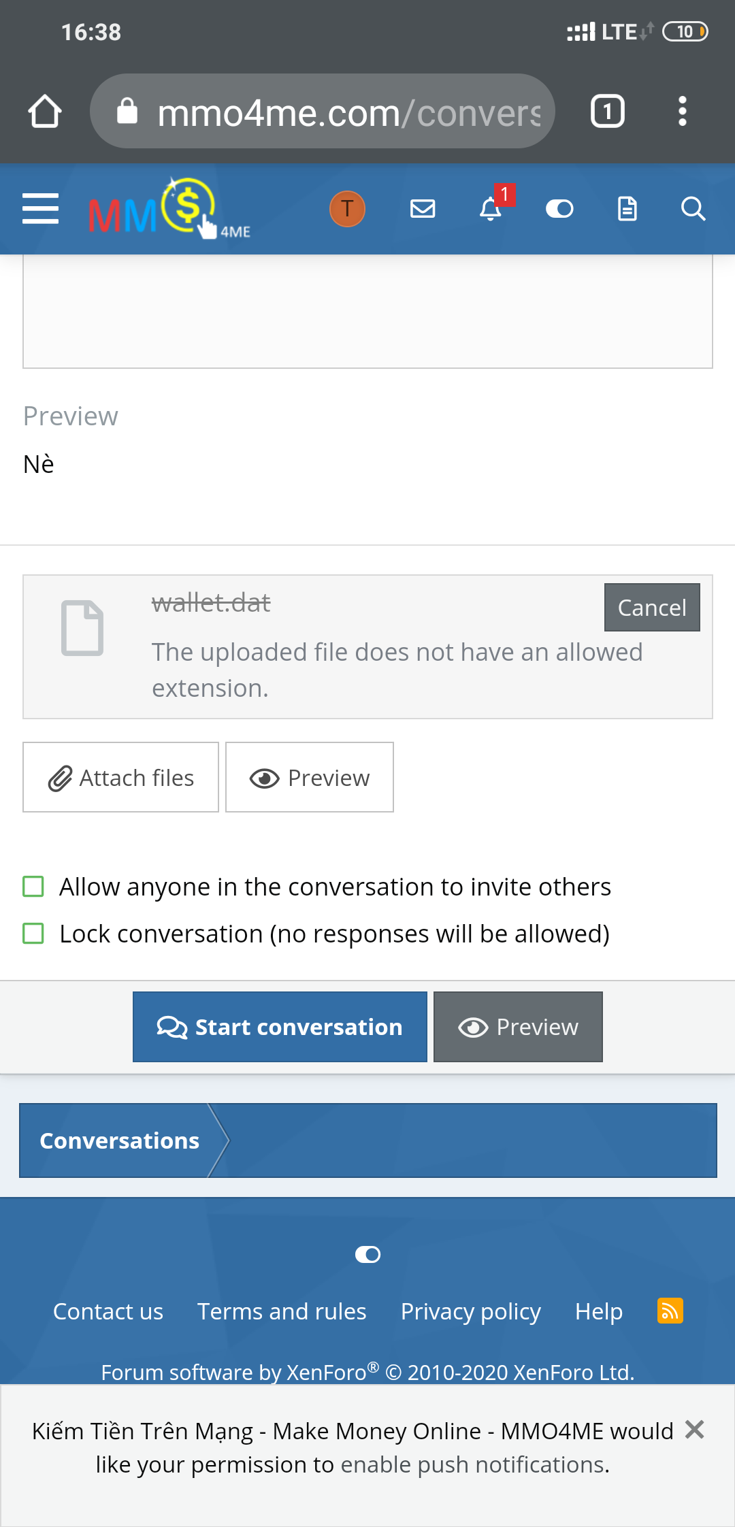This screenshot has height=1527, width=735.
Task: Check the 'Lock conversation' checkbox
Action: 33,934
